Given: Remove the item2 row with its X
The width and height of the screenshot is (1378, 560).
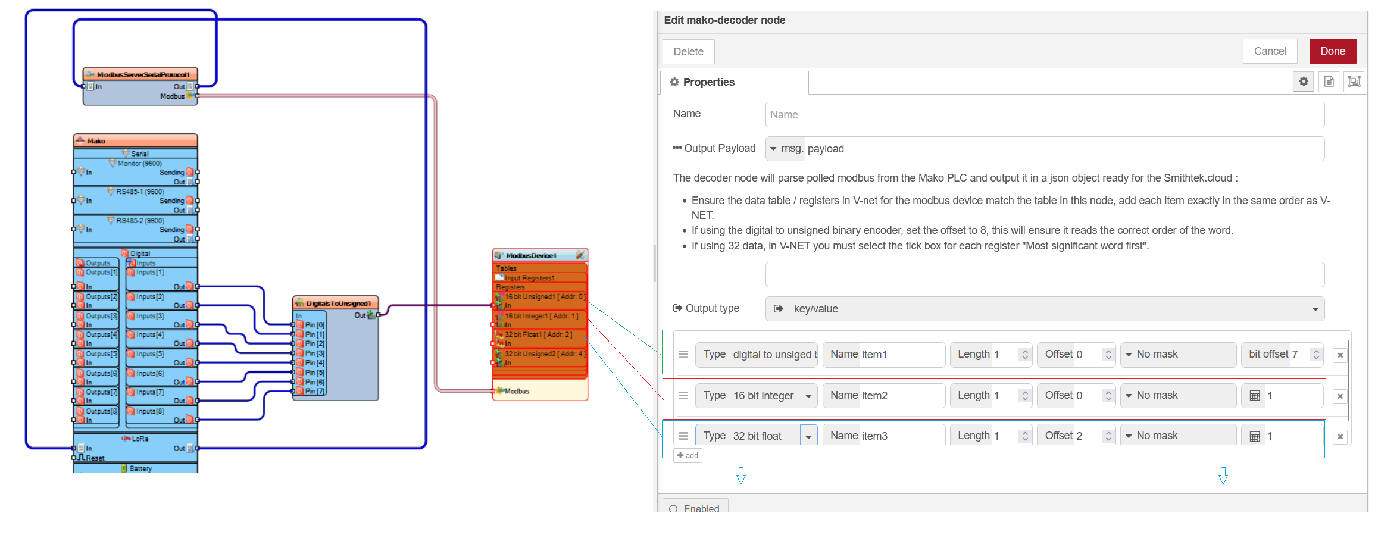Looking at the screenshot, I should pyautogui.click(x=1340, y=396).
